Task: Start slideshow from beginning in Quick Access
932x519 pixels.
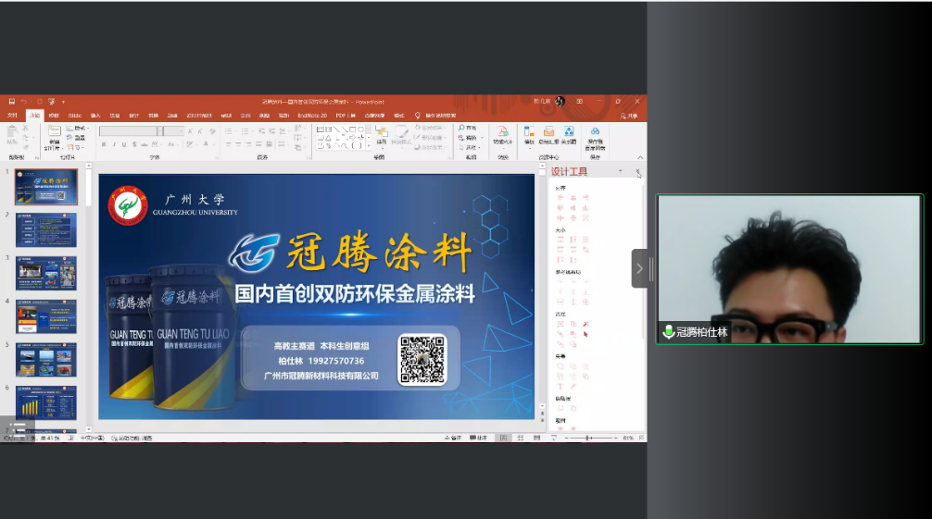Action: pyautogui.click(x=52, y=102)
